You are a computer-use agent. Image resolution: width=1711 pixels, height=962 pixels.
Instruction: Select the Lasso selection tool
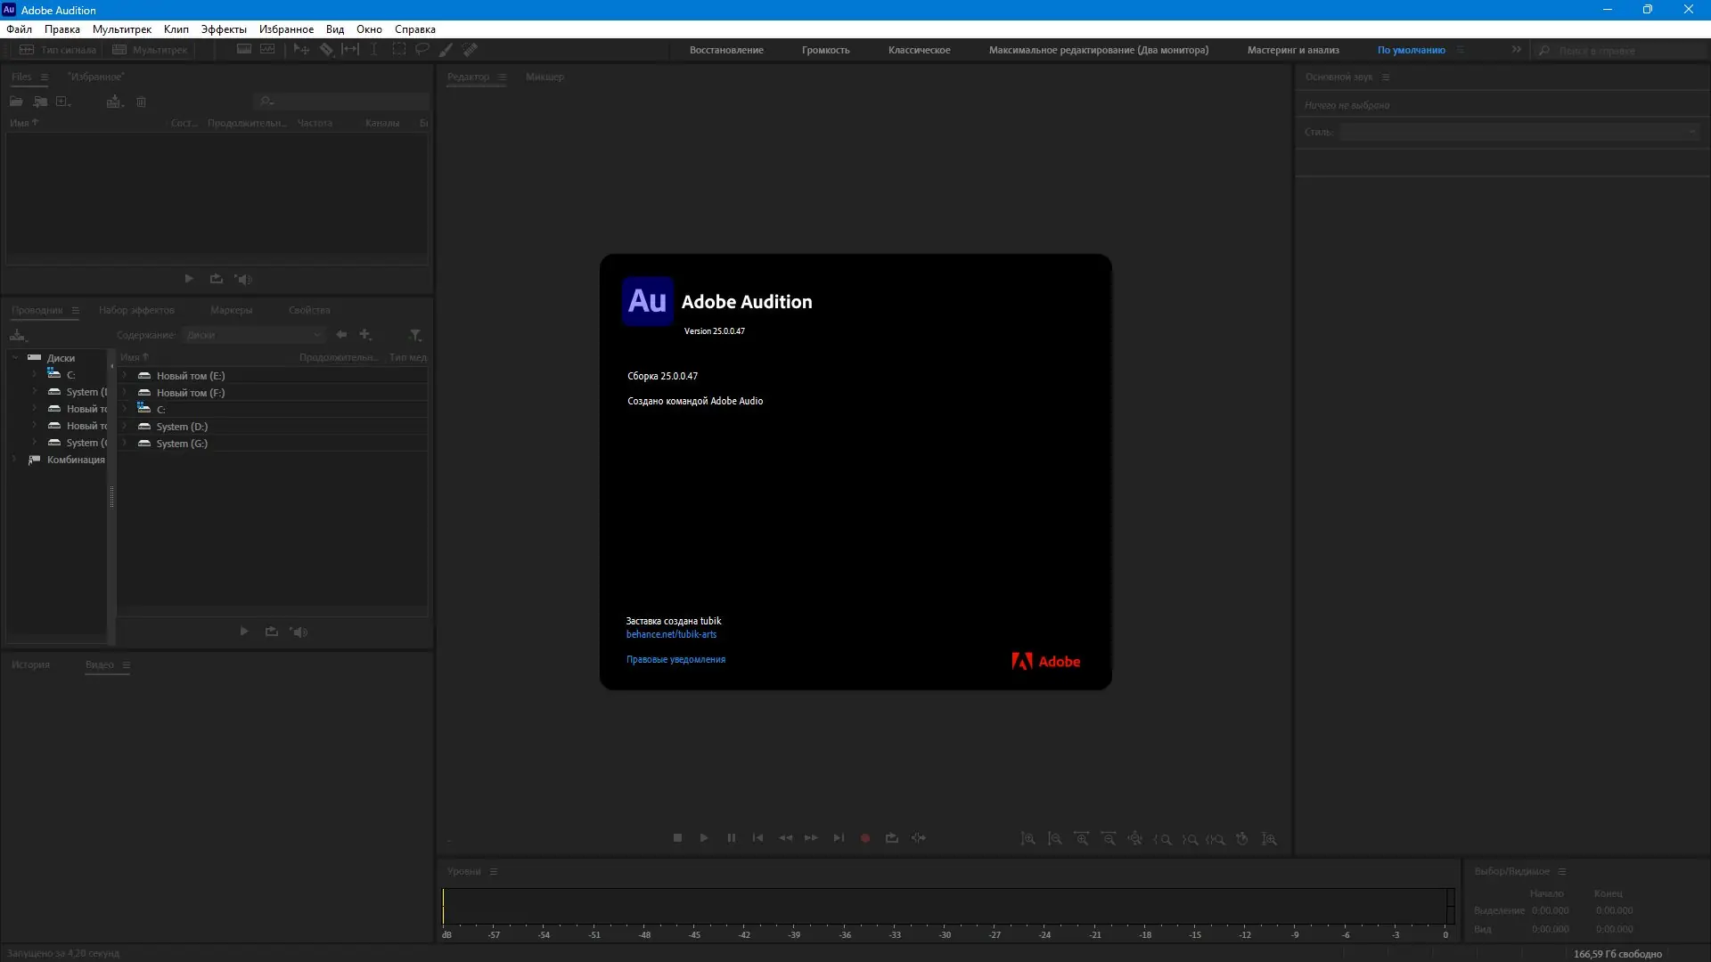(422, 50)
